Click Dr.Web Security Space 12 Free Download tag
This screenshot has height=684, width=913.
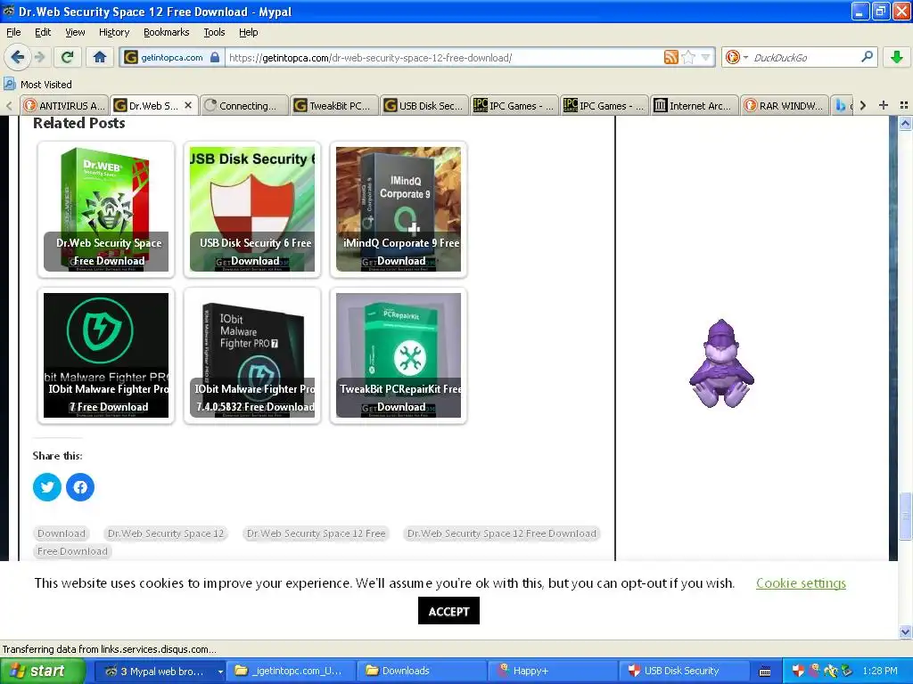tap(502, 533)
